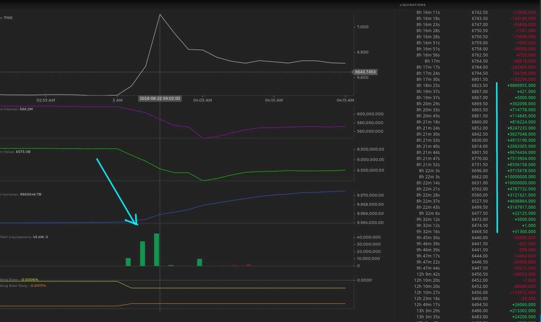Image resolution: width=541 pixels, height=322 pixels.
Task: Click the -242400.000 liquidation amount
Action: point(523,67)
